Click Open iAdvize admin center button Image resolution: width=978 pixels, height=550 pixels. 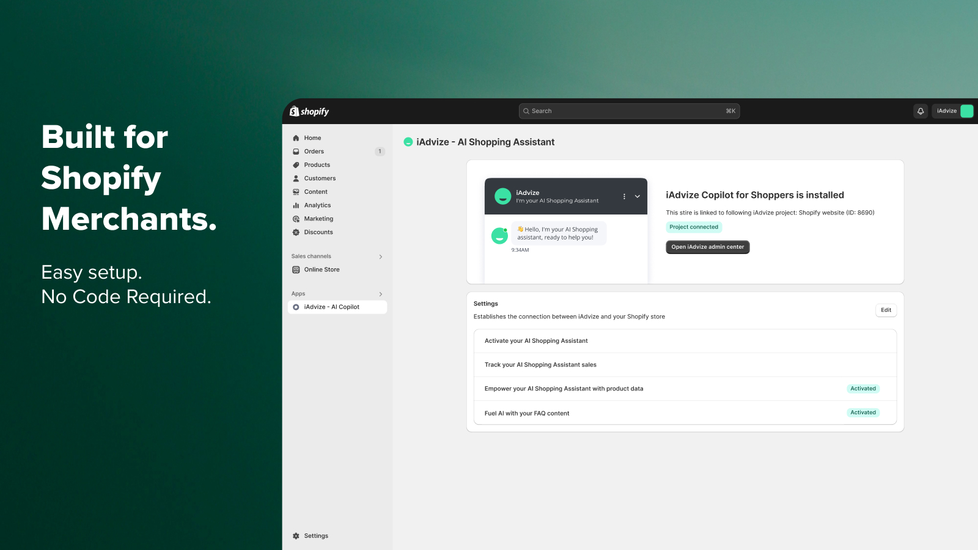(x=708, y=247)
